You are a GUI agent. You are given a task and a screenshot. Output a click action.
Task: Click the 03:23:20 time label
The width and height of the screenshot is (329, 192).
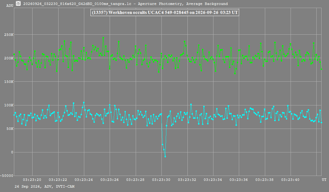pos(32,180)
